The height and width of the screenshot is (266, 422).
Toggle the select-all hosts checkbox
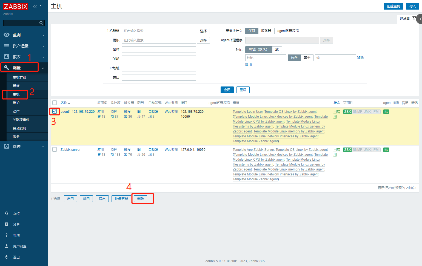pos(55,103)
